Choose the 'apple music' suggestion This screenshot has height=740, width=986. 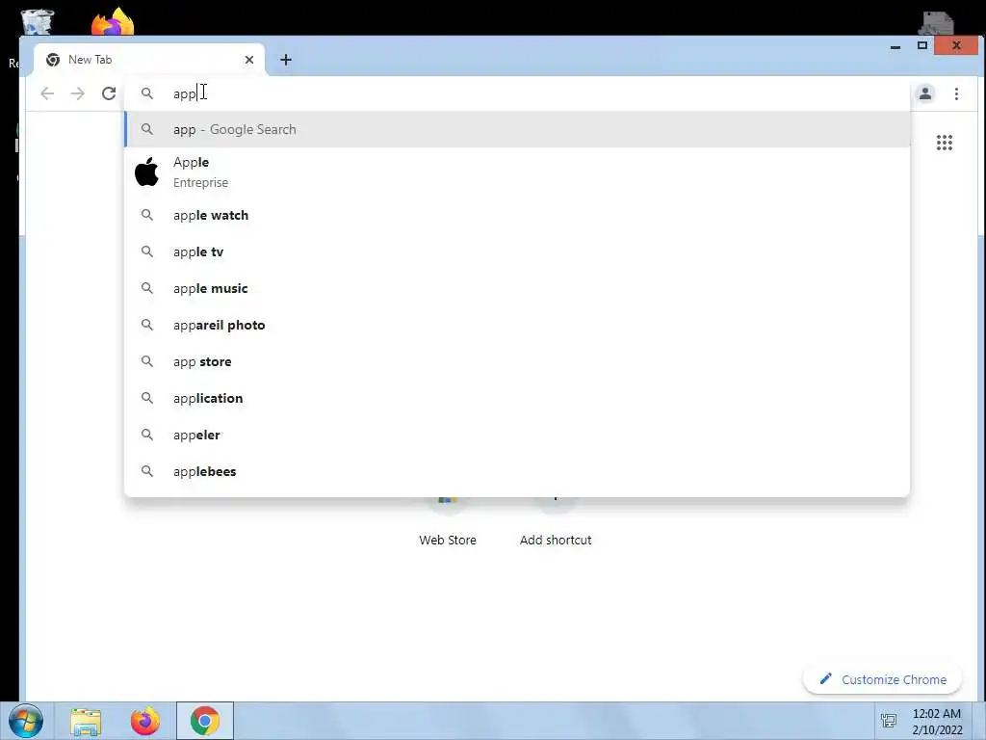pos(517,288)
